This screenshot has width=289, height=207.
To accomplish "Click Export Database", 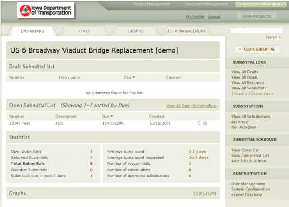I will 247,195.
